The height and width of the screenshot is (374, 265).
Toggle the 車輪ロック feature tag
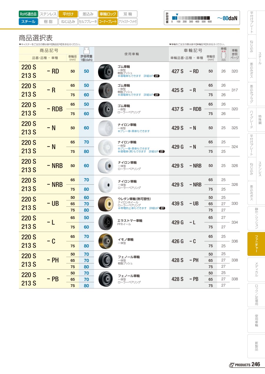(x=108, y=14)
